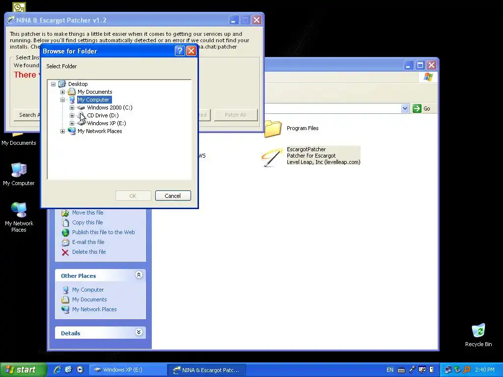Open the Start menu
The image size is (503, 377).
click(23, 370)
